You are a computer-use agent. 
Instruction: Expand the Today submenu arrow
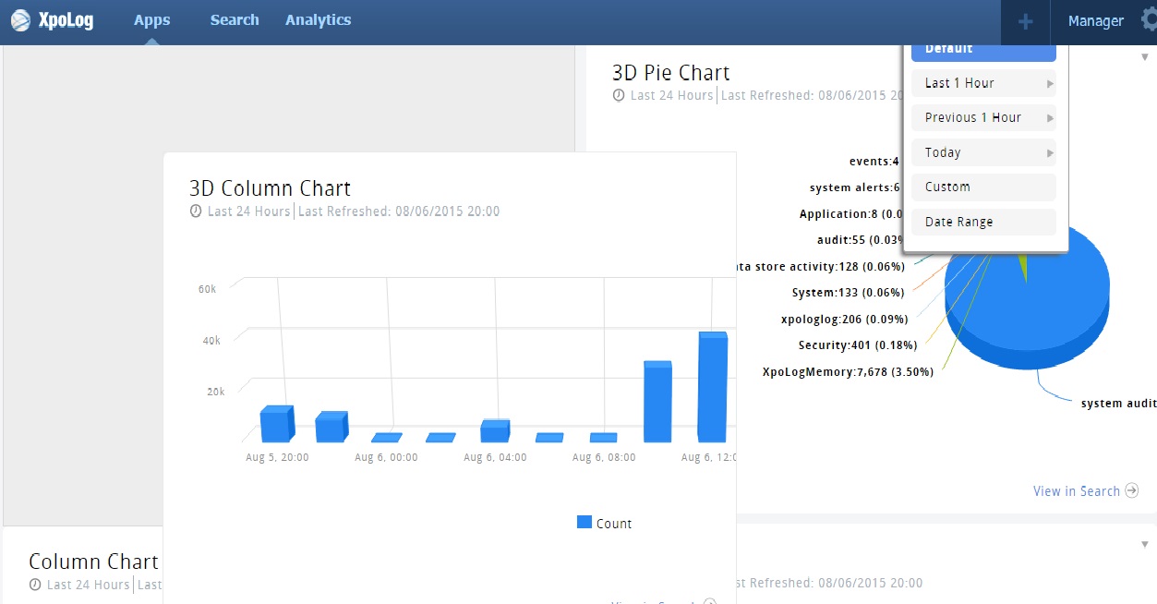[1050, 153]
